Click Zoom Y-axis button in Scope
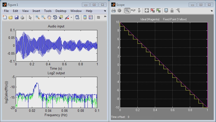Screen dimensions: 216x122 [139, 10]
